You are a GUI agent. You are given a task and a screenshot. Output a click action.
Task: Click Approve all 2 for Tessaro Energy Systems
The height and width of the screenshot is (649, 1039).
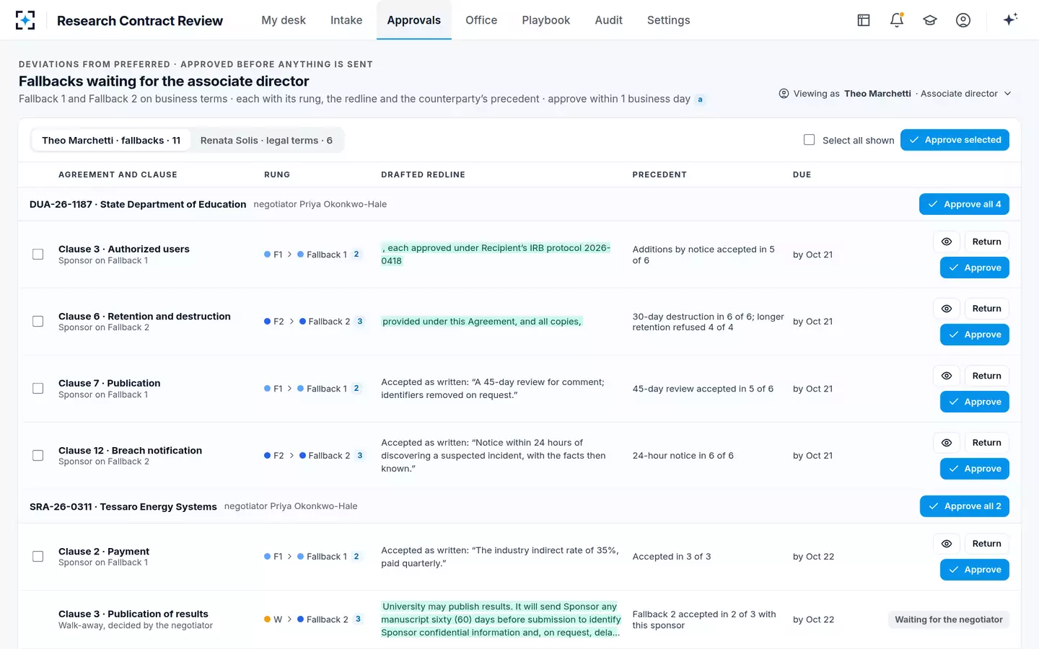click(965, 506)
